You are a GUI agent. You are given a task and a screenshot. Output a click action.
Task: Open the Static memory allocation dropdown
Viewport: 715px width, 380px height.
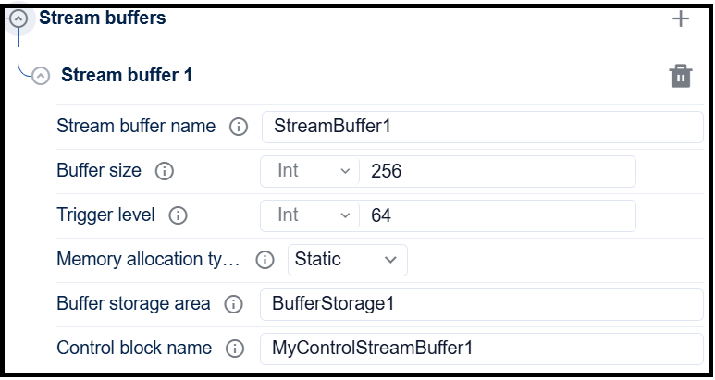pos(347,260)
